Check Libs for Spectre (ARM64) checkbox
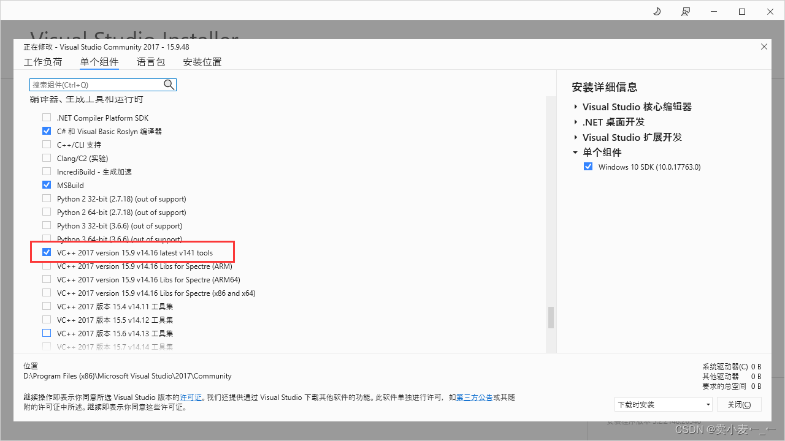 pos(47,279)
